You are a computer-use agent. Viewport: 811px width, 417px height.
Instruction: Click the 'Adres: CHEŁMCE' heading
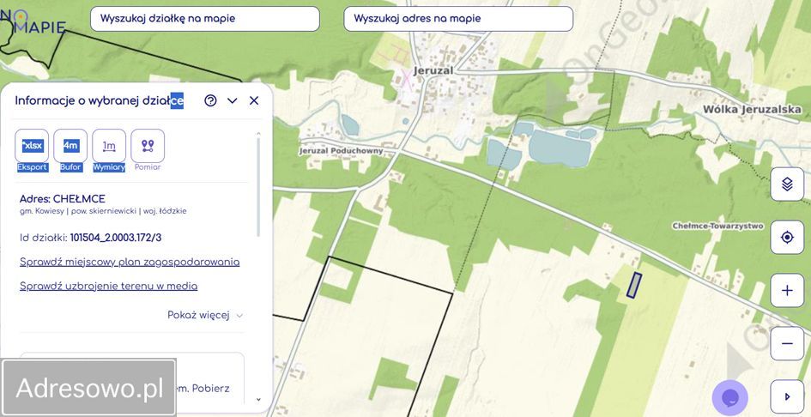pos(63,199)
